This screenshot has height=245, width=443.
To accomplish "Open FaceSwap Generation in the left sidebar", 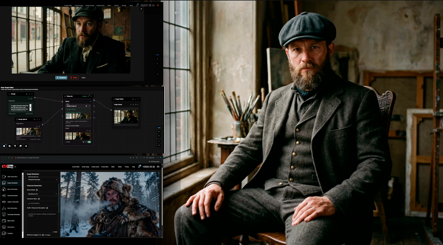I will [x=11, y=215].
